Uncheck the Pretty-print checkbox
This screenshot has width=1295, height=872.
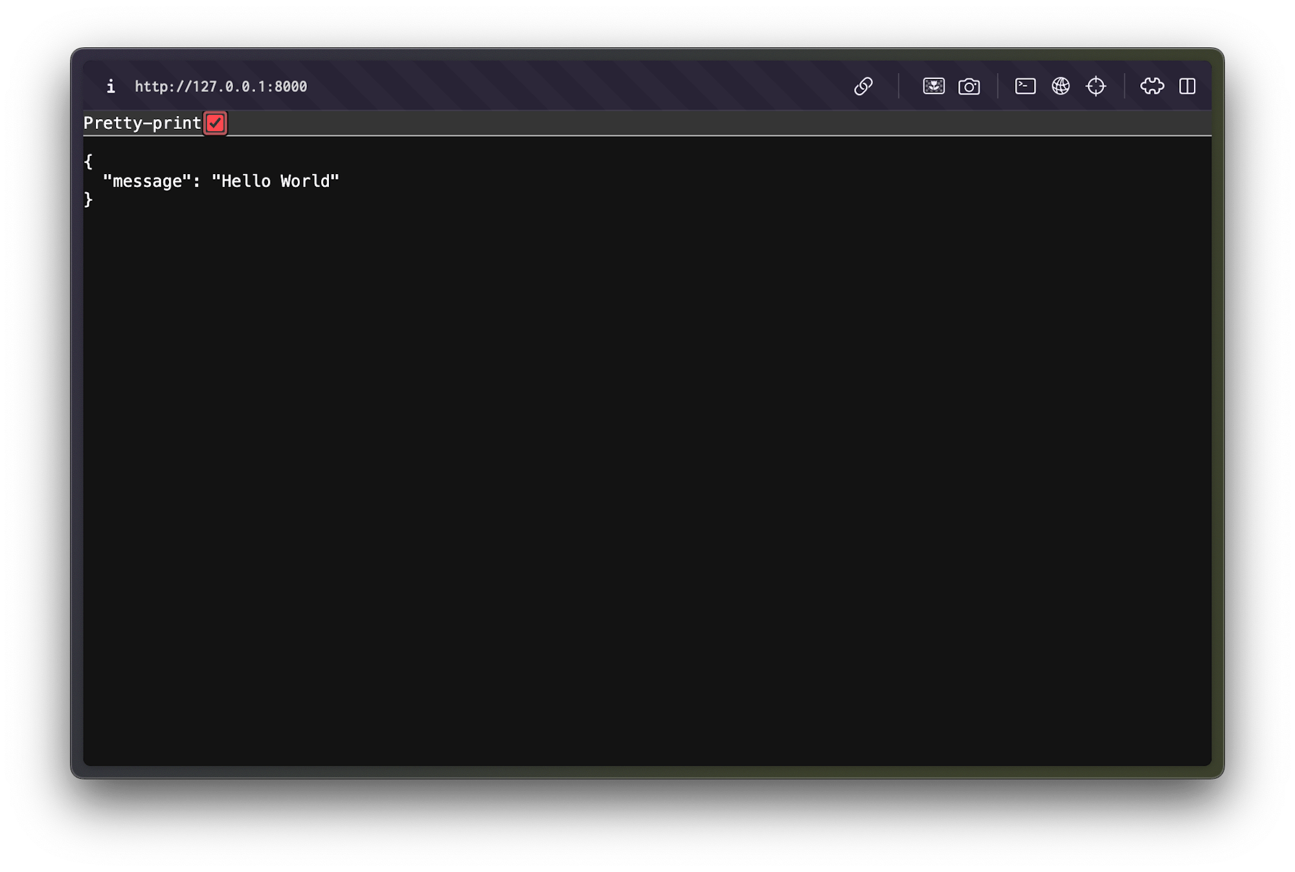coord(215,123)
